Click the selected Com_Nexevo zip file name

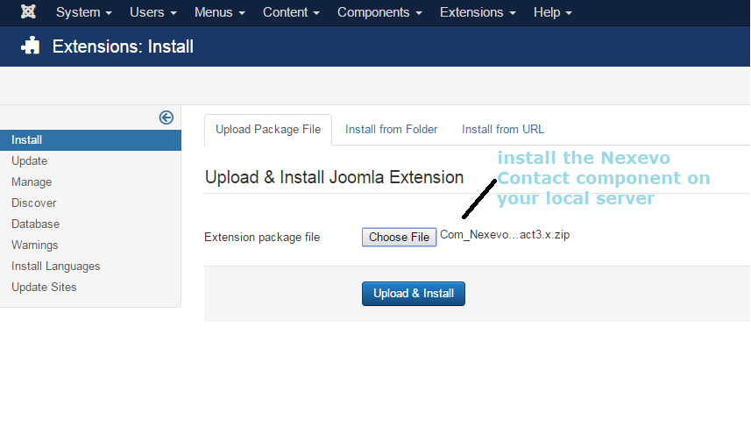coord(505,235)
